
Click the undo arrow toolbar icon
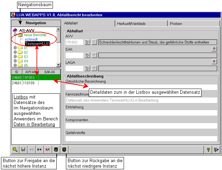pyautogui.click(x=31, y=149)
